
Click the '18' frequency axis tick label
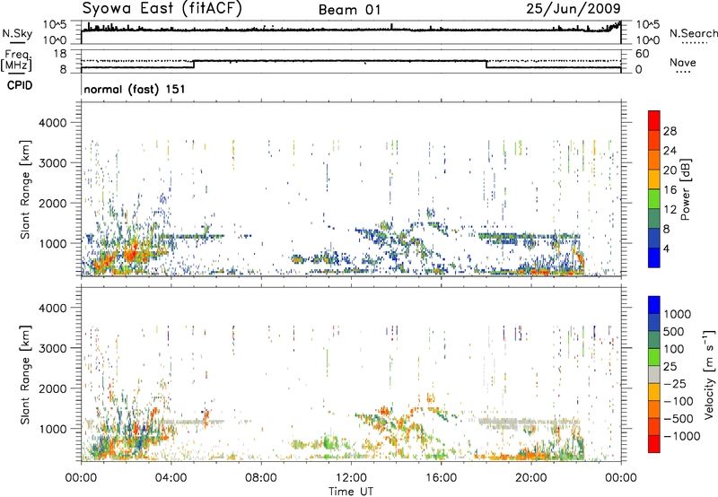coord(59,54)
